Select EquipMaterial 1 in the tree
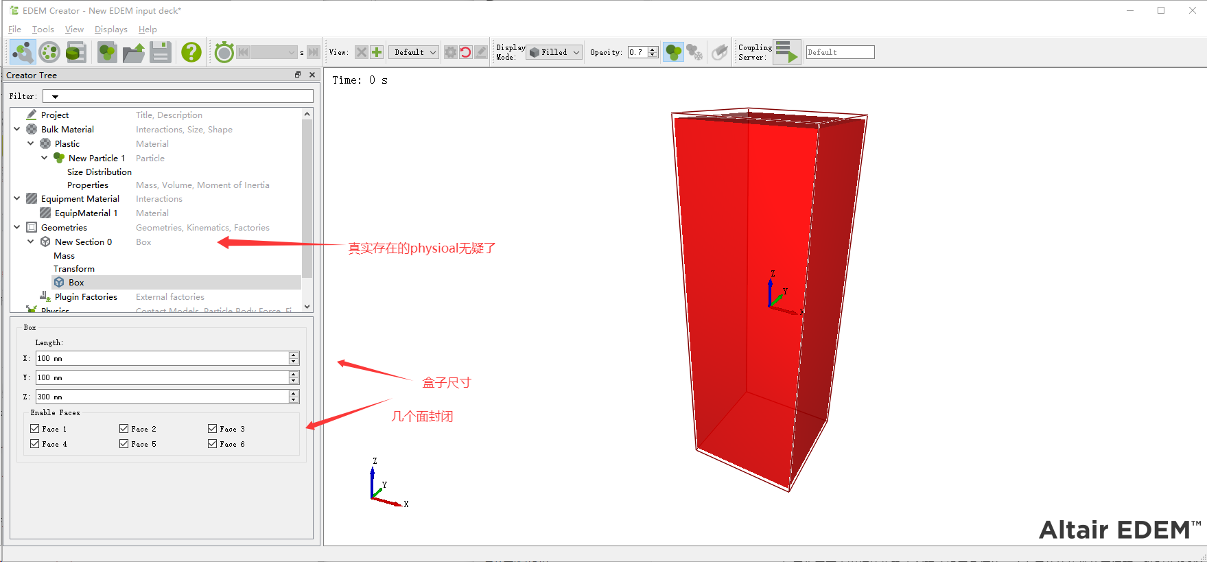The image size is (1207, 562). (x=86, y=213)
